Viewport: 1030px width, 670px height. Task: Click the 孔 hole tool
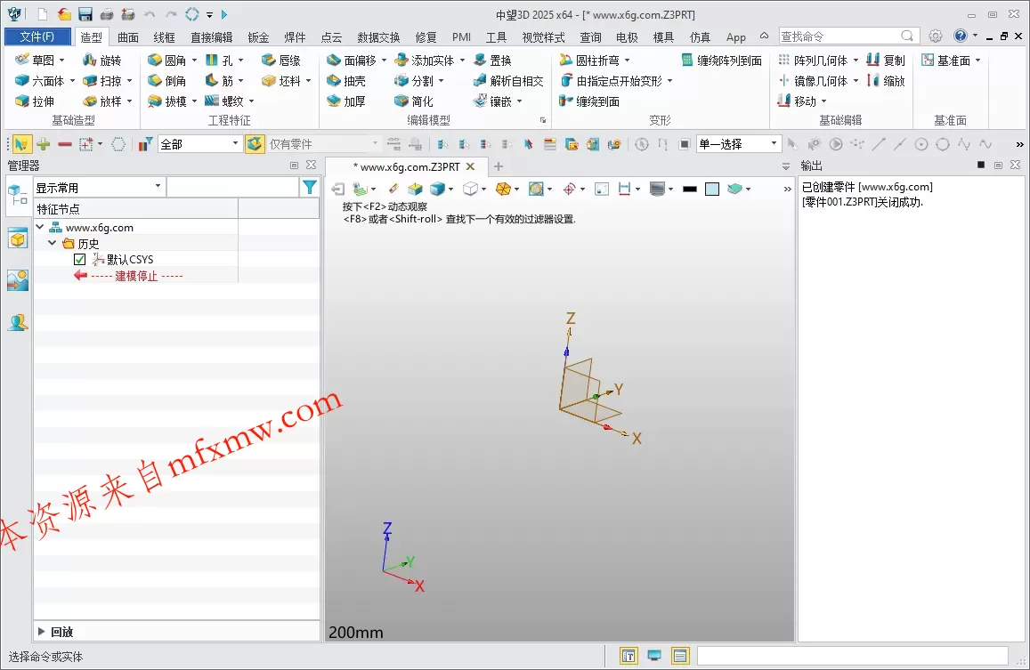point(219,60)
